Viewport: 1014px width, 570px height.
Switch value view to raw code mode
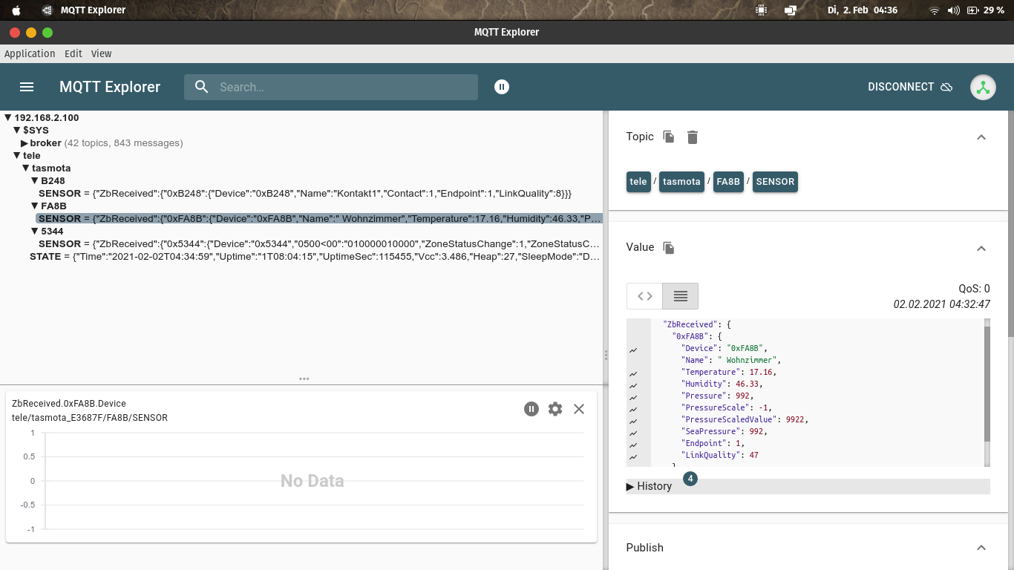pyautogui.click(x=644, y=296)
